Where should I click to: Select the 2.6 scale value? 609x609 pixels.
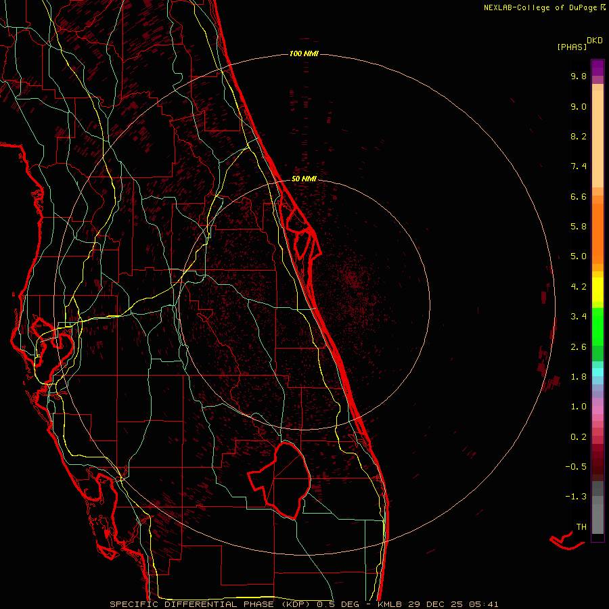click(579, 347)
